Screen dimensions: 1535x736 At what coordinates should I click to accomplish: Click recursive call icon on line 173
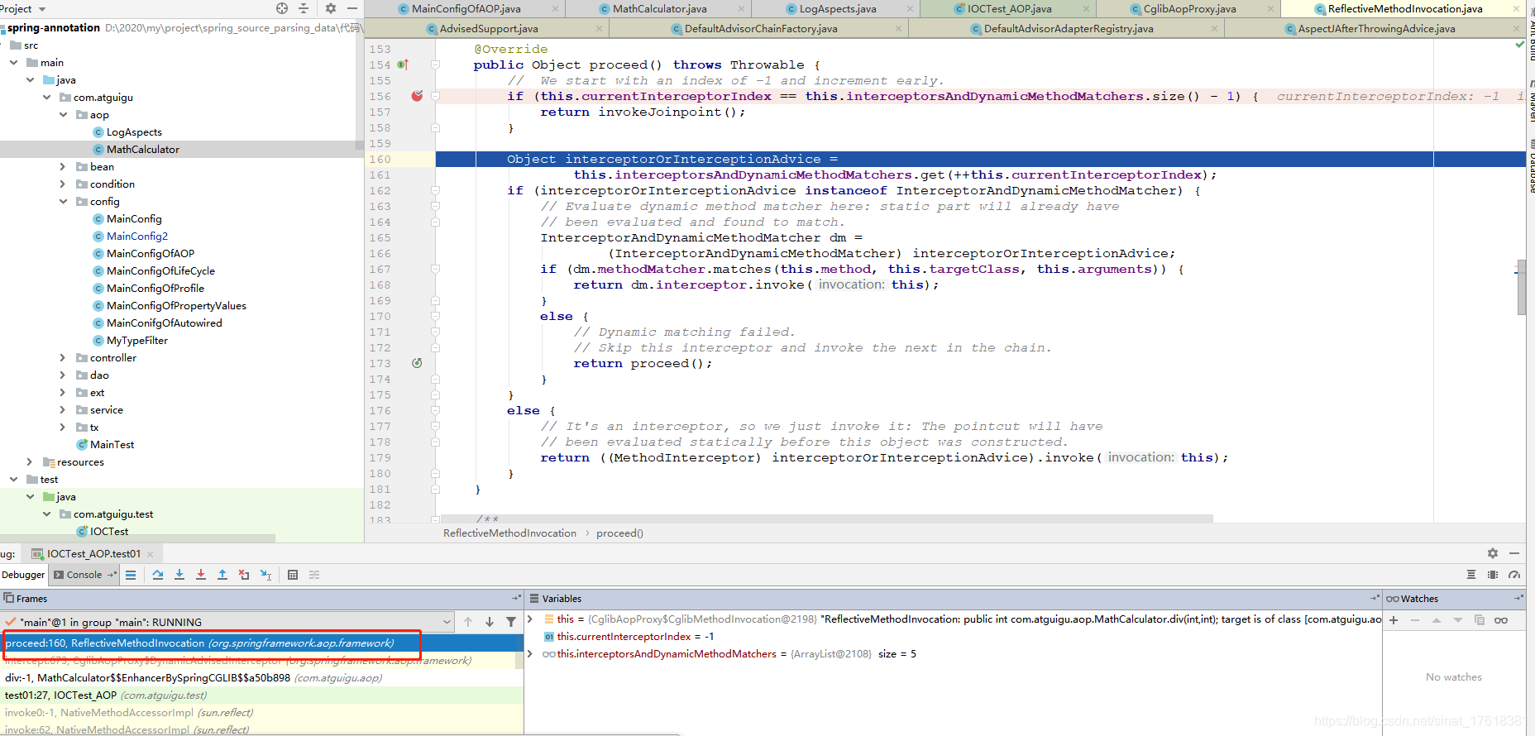point(417,363)
